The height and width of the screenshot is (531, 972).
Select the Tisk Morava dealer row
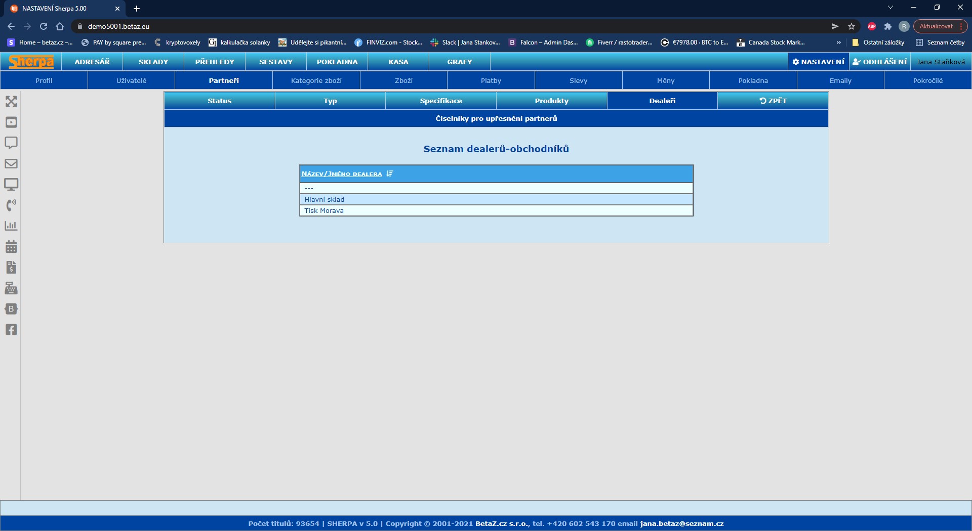click(x=324, y=211)
